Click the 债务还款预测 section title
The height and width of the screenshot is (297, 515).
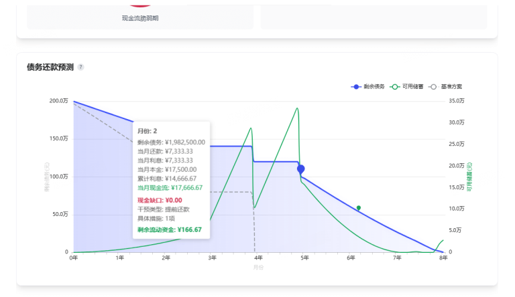[x=50, y=68]
